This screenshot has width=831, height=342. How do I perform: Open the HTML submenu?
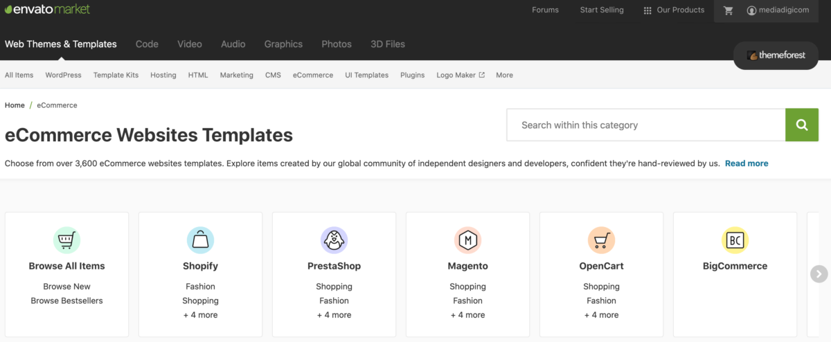[198, 75]
